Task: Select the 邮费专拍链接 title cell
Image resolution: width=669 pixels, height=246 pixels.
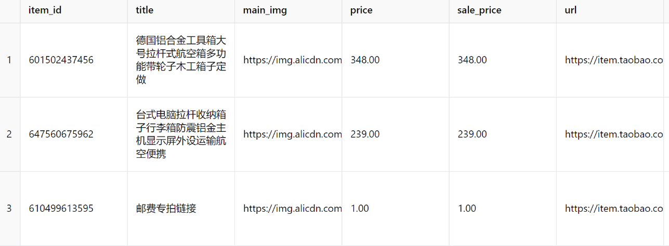Action: pyautogui.click(x=166, y=209)
